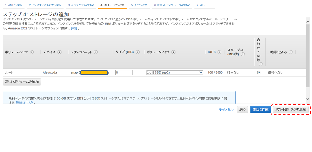Go to tab 2. インスタンスタイプの選択

click(45, 5)
